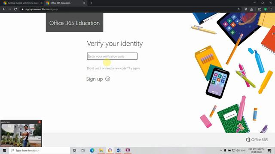Close the Getting started with hybrid learning tab
This screenshot has width=275, height=154.
coord(42,3)
